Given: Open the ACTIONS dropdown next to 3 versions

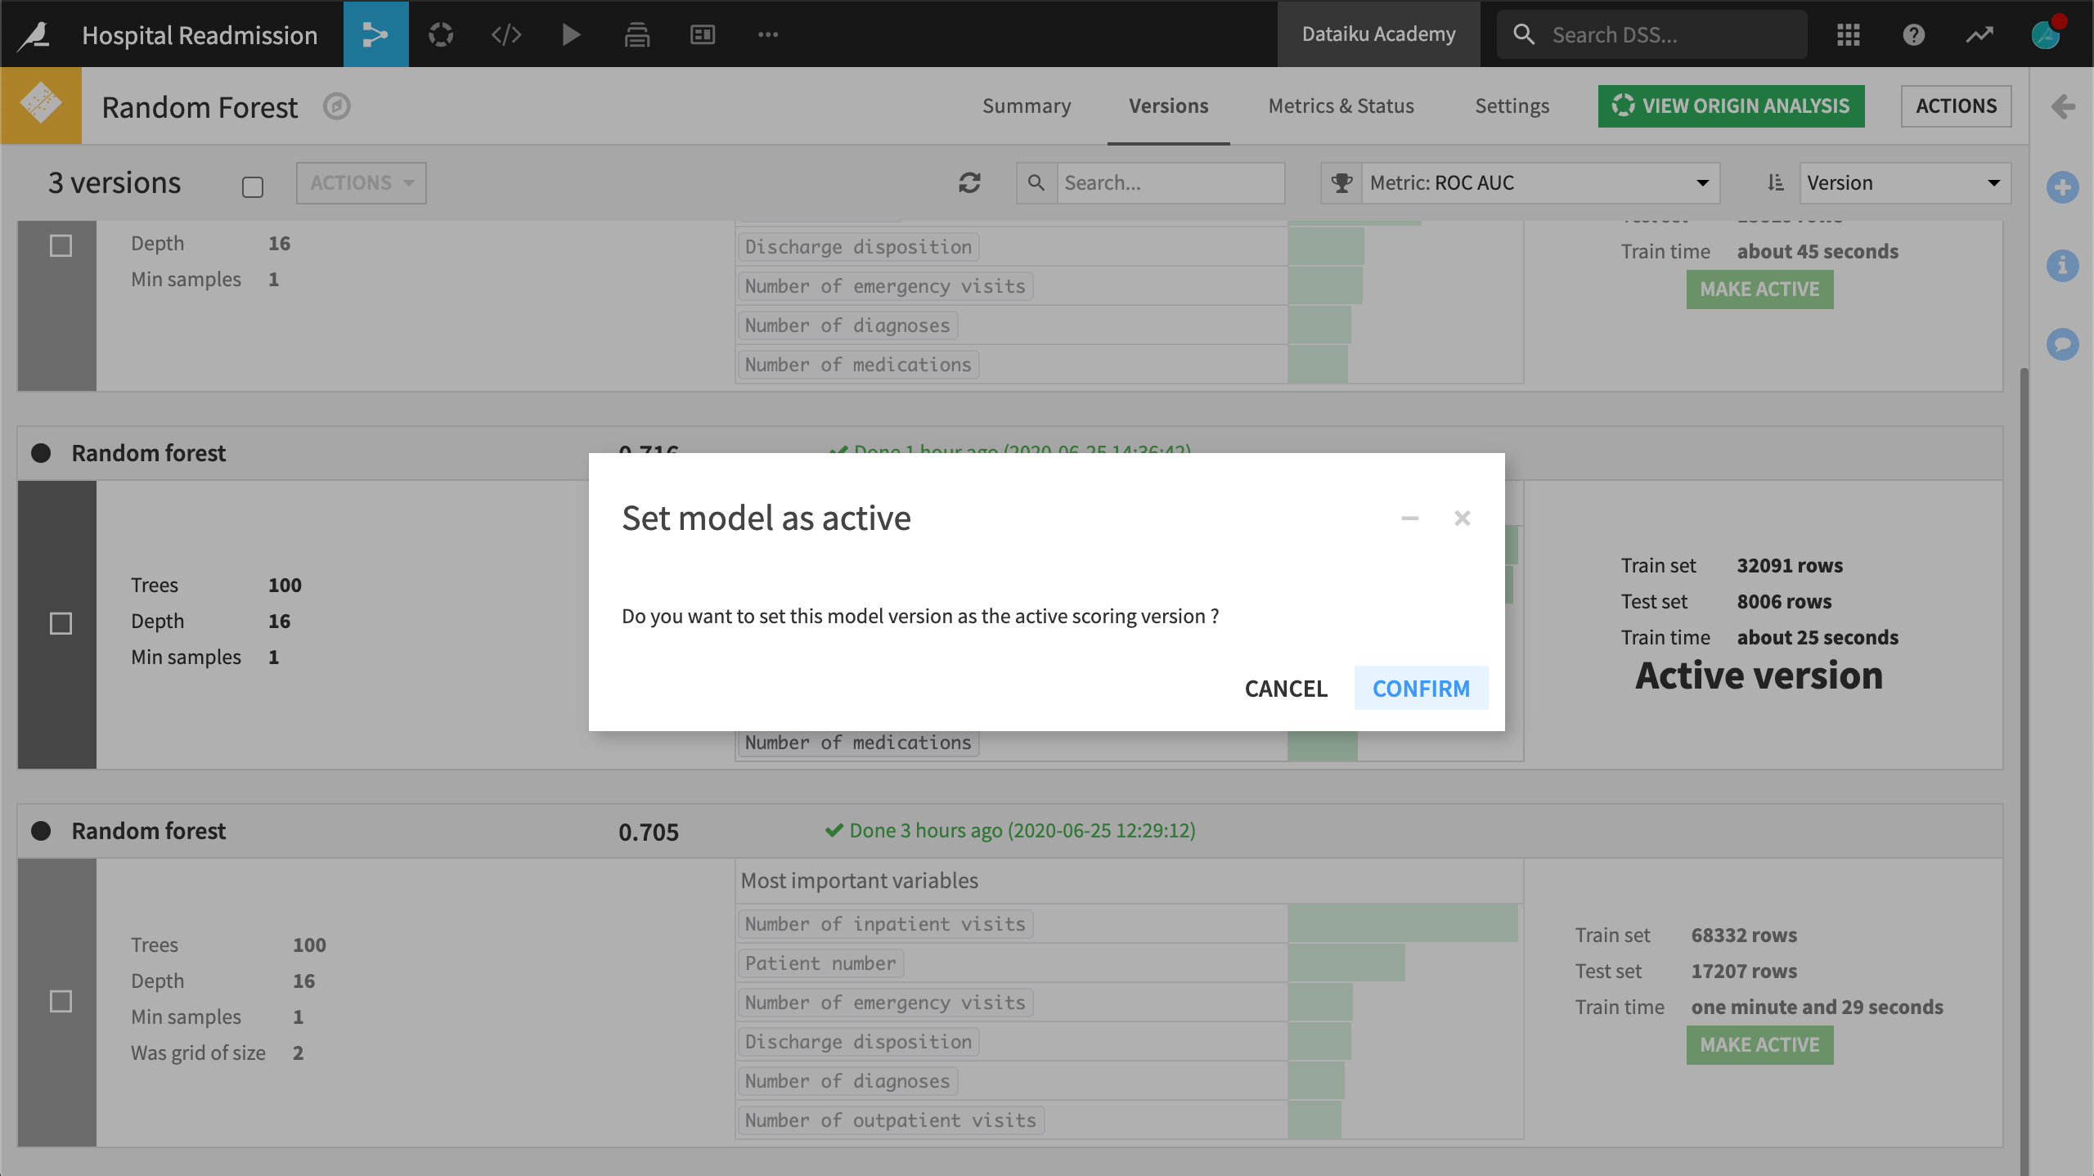Looking at the screenshot, I should (x=362, y=182).
